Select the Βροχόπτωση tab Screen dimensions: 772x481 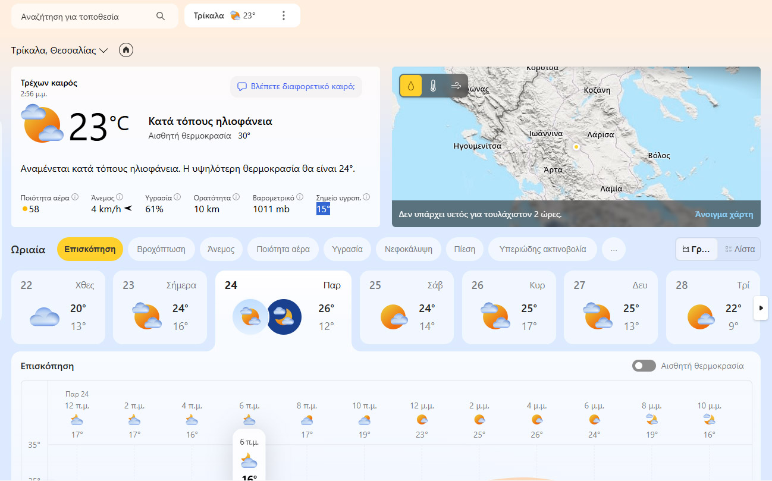pos(161,249)
